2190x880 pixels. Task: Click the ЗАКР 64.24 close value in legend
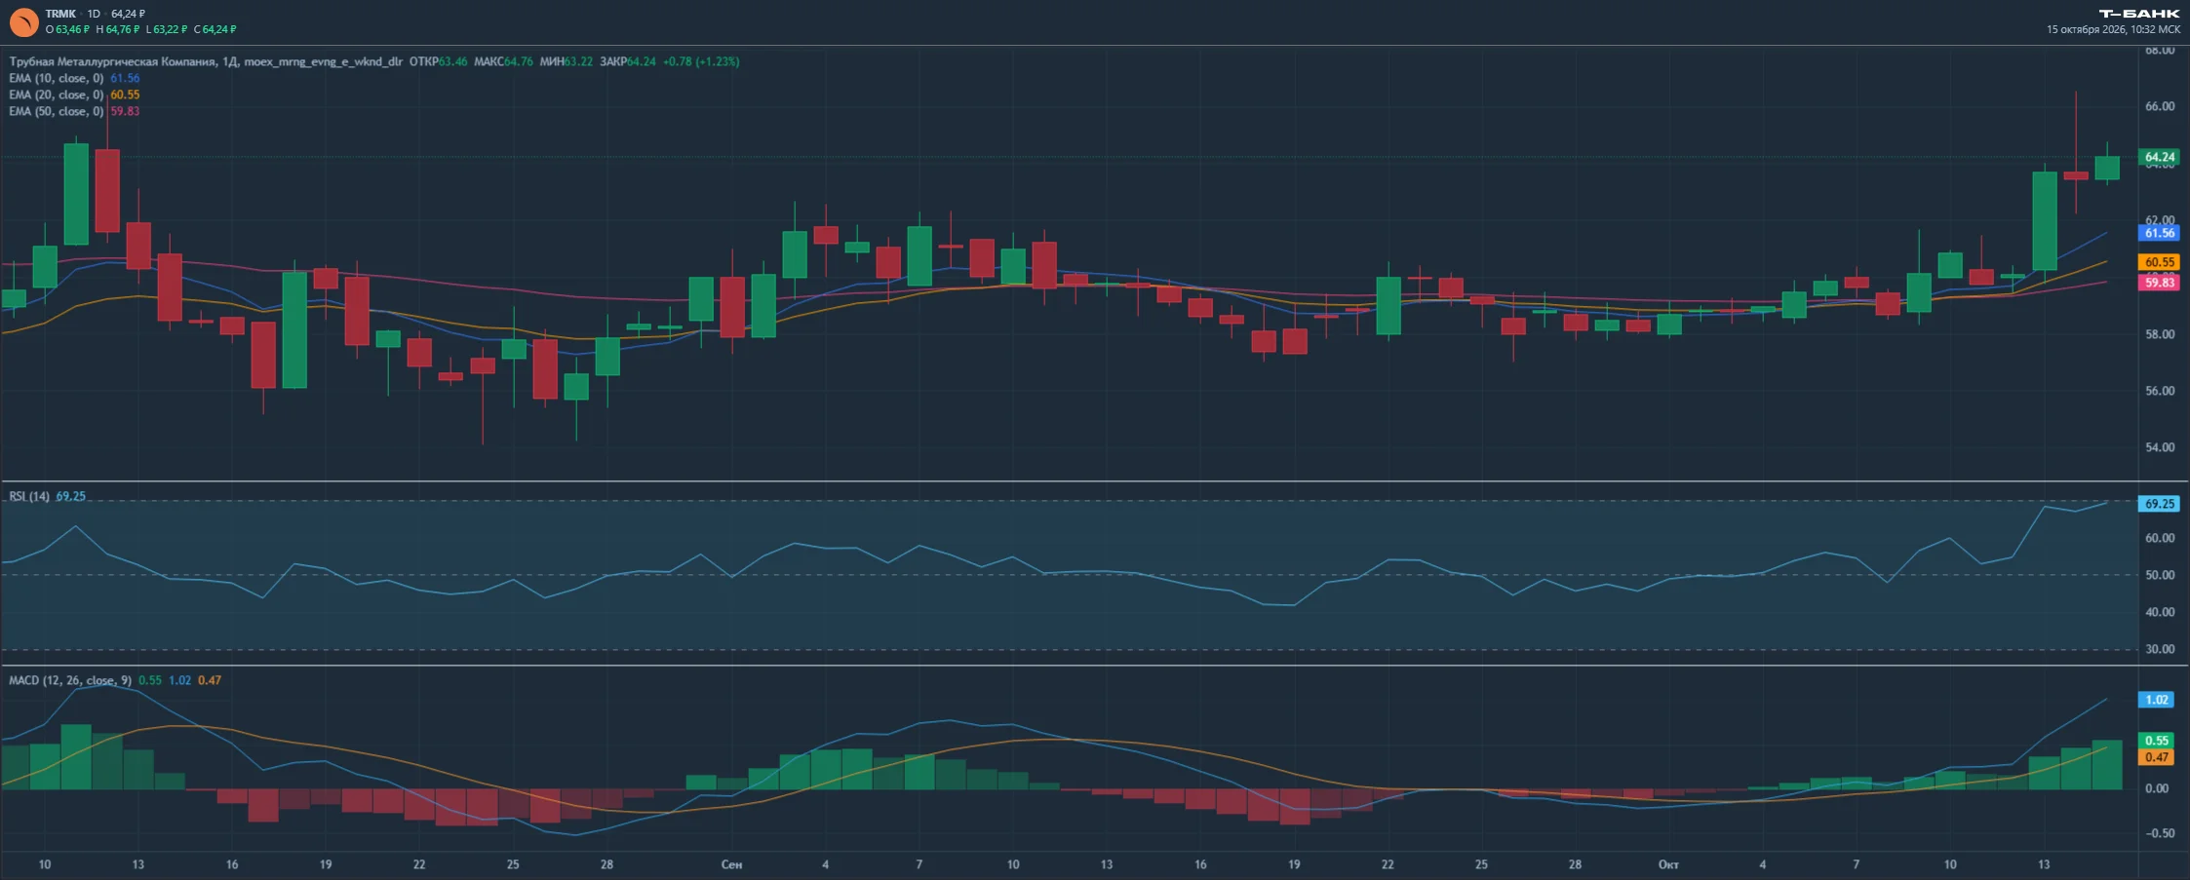click(628, 61)
